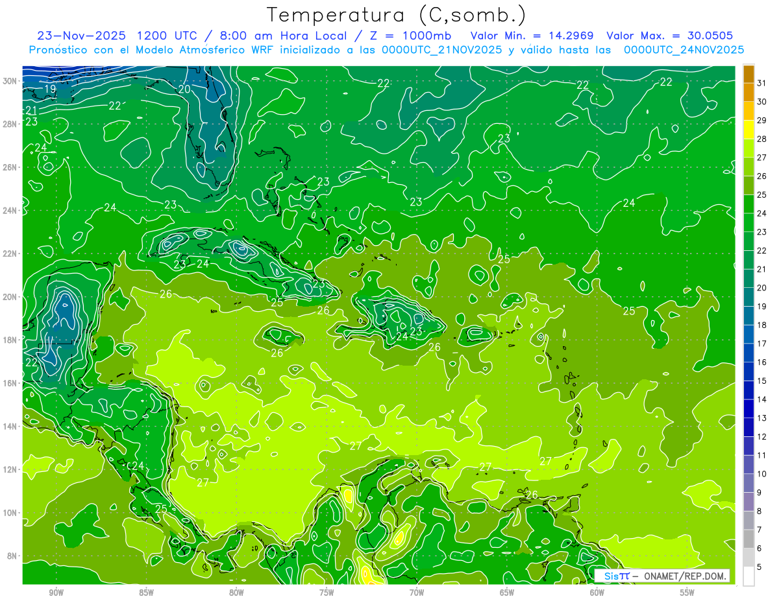779x601 pixels.
Task: Pick the lime legend swatch between 27 and 28
Action: [x=748, y=148]
